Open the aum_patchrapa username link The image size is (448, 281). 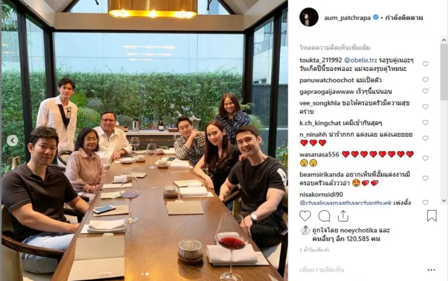pos(347,18)
